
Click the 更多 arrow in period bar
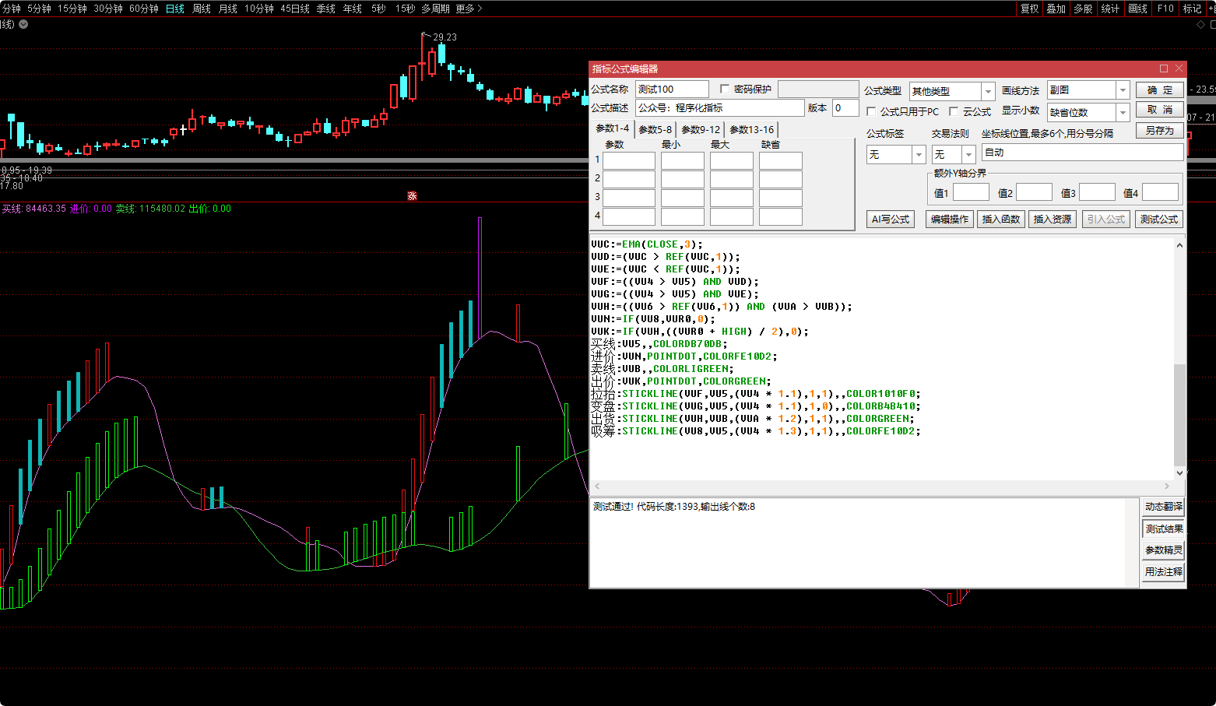[x=480, y=9]
